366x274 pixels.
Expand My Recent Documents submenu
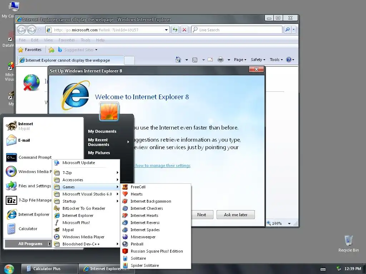click(x=109, y=142)
